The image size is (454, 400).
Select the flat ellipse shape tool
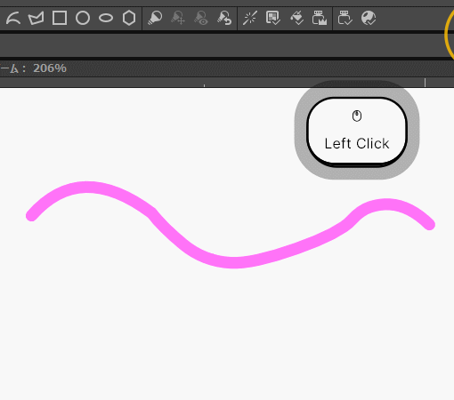tap(106, 18)
